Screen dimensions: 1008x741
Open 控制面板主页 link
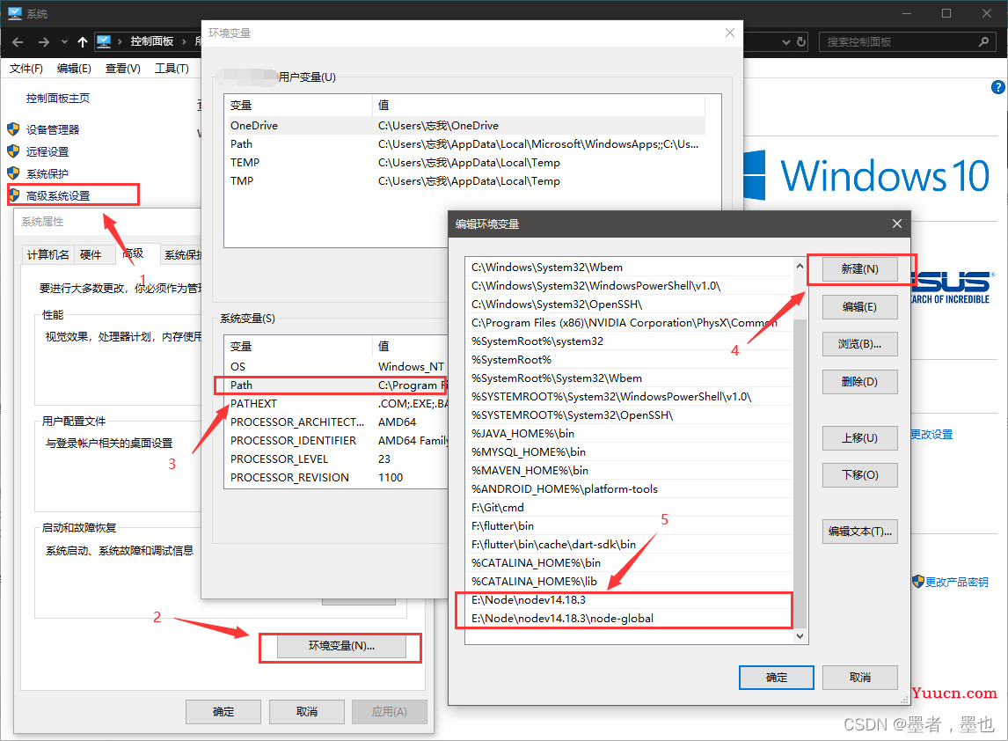coord(58,99)
